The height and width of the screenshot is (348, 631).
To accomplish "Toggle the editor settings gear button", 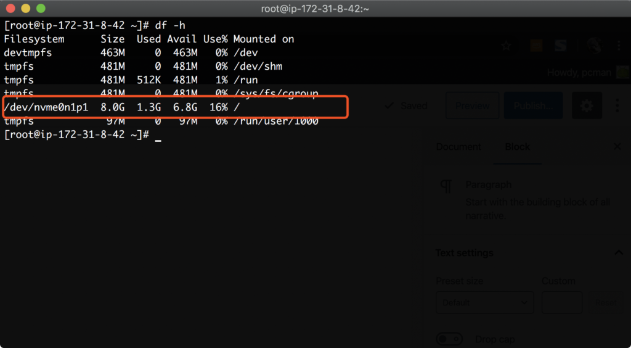I will 587,106.
